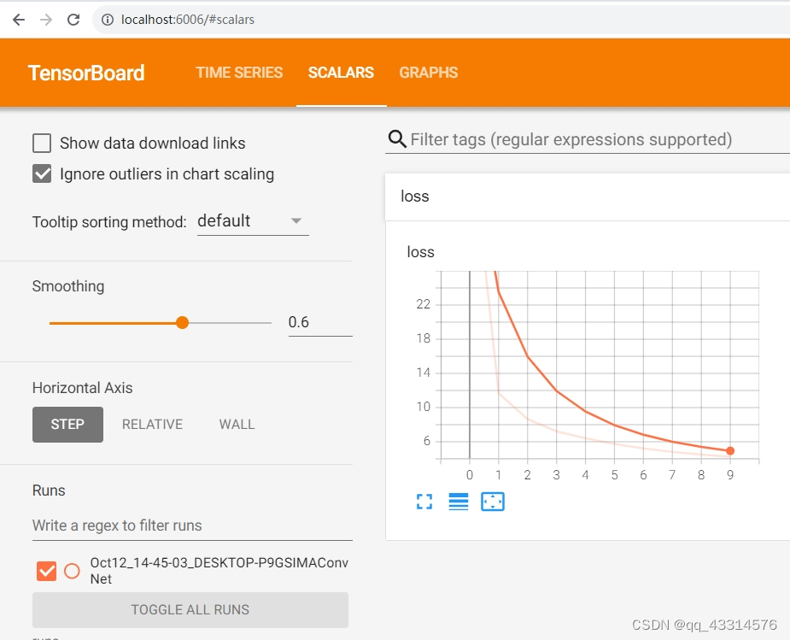790x640 pixels.
Task: Click the magnifier search icon beside Filter tags
Action: (397, 138)
